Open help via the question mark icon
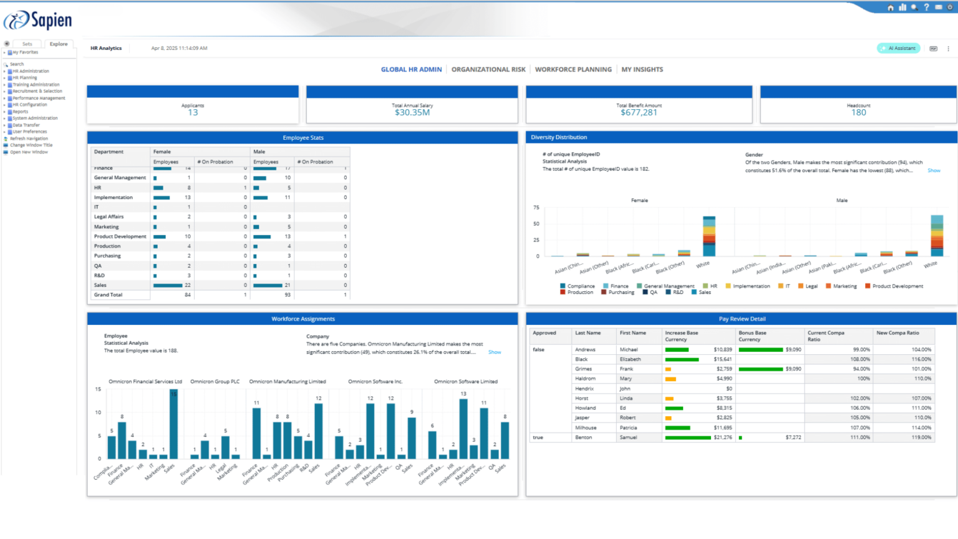The image size is (958, 539). point(927,7)
